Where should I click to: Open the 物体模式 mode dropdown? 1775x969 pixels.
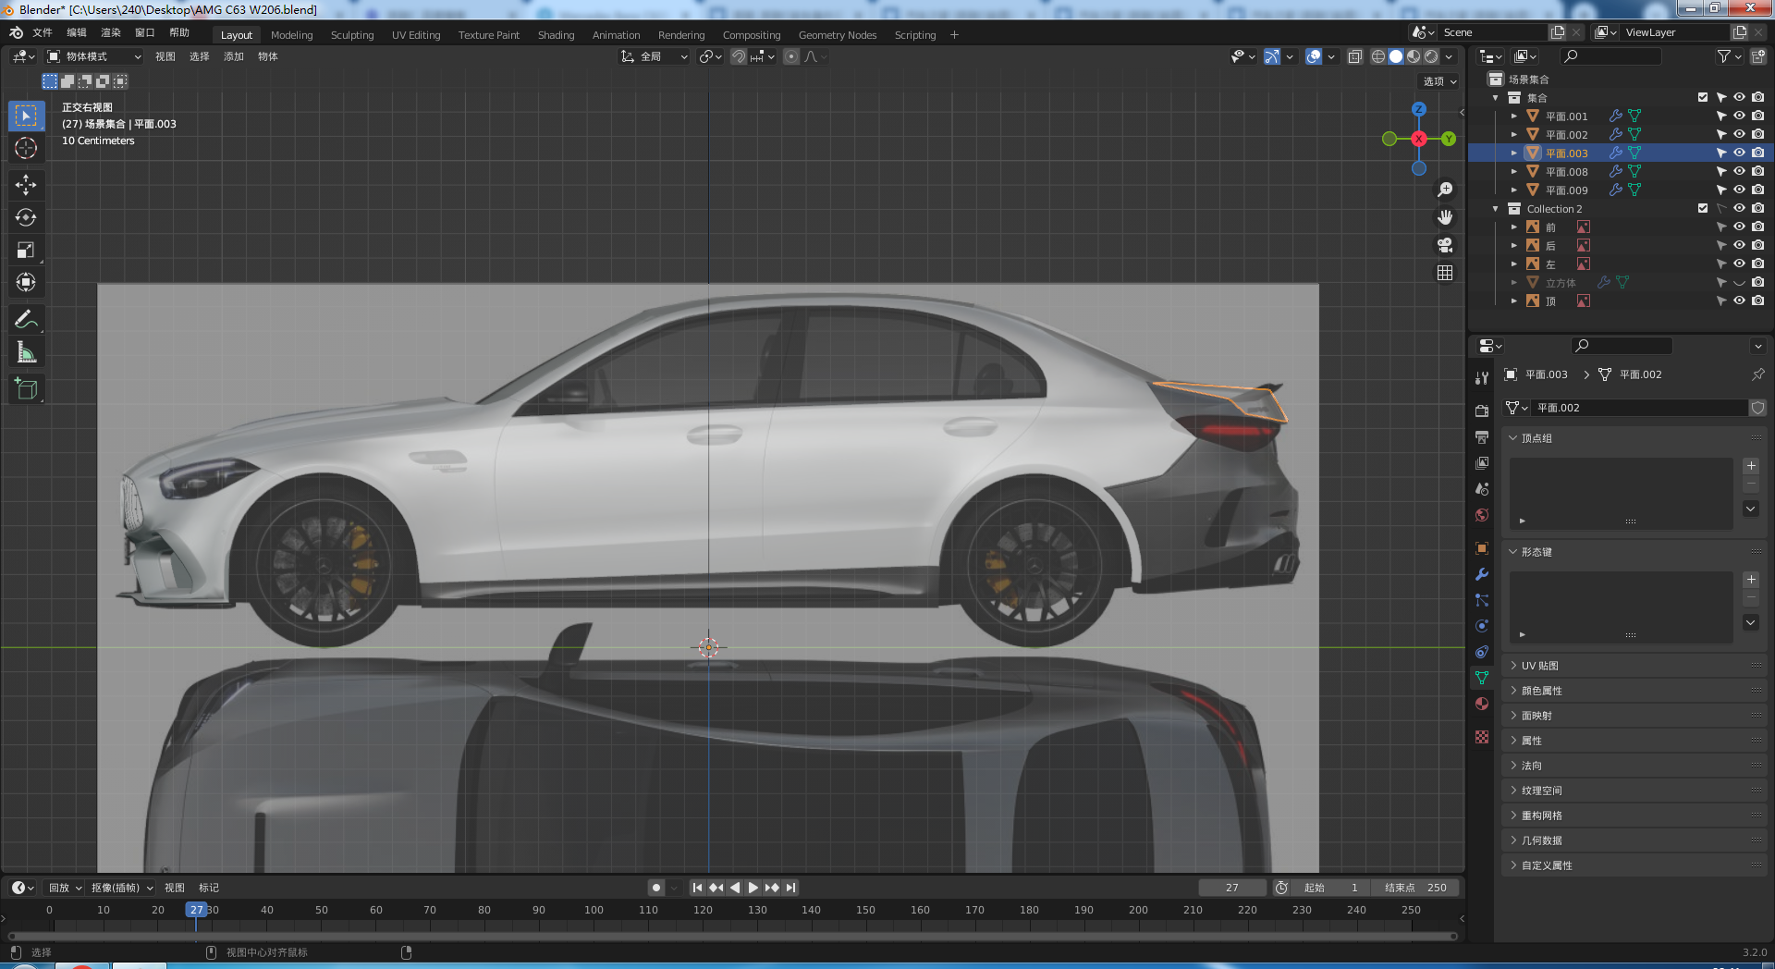tap(94, 56)
